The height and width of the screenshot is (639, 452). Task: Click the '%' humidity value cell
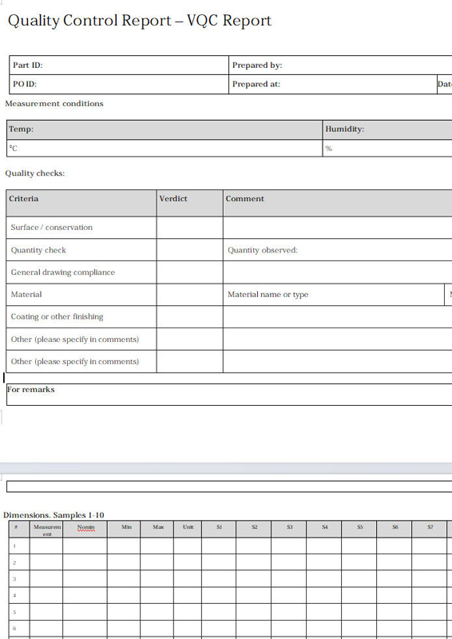click(387, 149)
